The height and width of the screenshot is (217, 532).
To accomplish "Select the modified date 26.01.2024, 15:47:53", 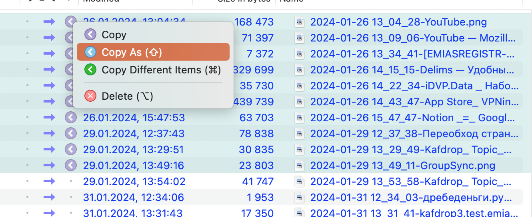I will point(134,118).
